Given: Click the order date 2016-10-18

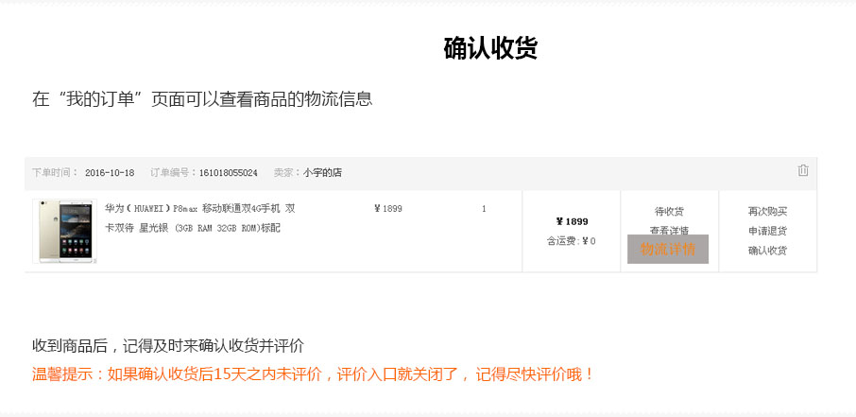Looking at the screenshot, I should pos(110,173).
